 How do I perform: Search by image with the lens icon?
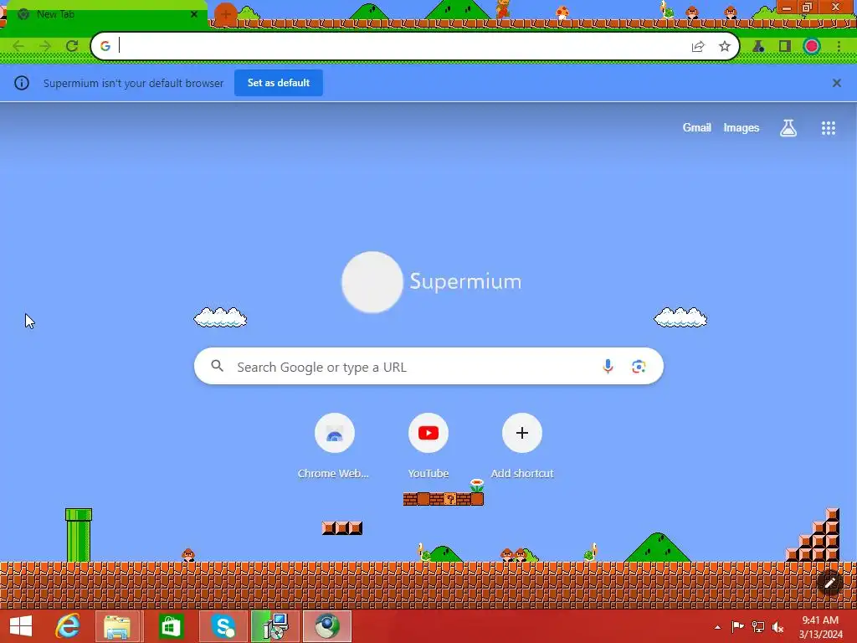pyautogui.click(x=639, y=367)
